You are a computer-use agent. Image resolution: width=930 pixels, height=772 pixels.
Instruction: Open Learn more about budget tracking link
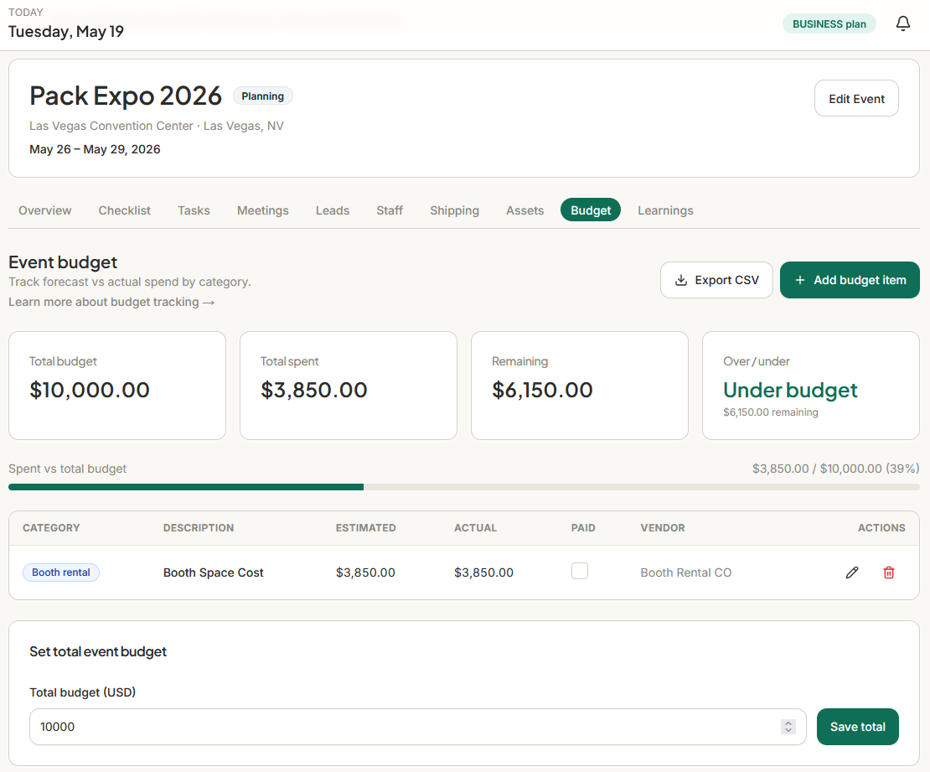[x=111, y=302]
